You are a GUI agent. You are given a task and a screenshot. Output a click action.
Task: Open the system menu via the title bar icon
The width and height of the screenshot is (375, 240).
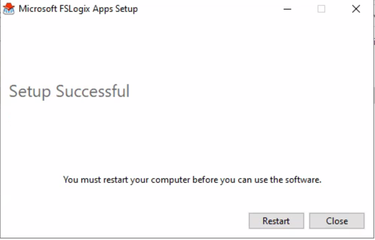point(9,9)
